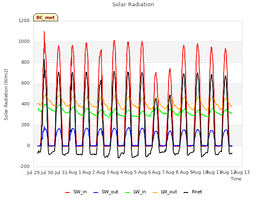
Task: Click the Jul 29 x-axis date label
Action: pos(33,172)
